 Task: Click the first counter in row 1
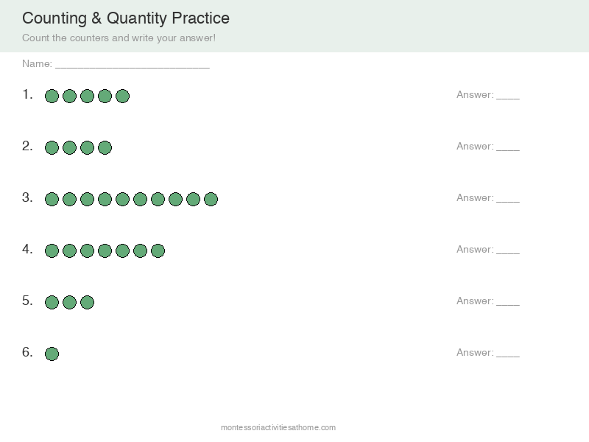click(52, 96)
